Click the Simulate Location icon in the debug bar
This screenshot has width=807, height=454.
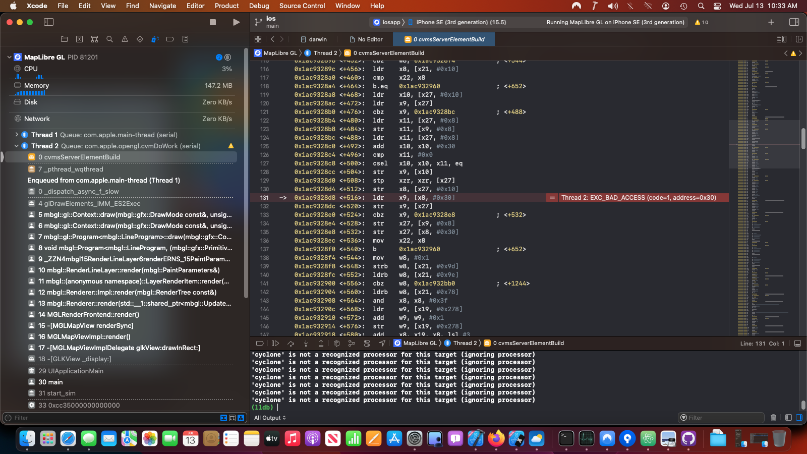click(x=382, y=343)
